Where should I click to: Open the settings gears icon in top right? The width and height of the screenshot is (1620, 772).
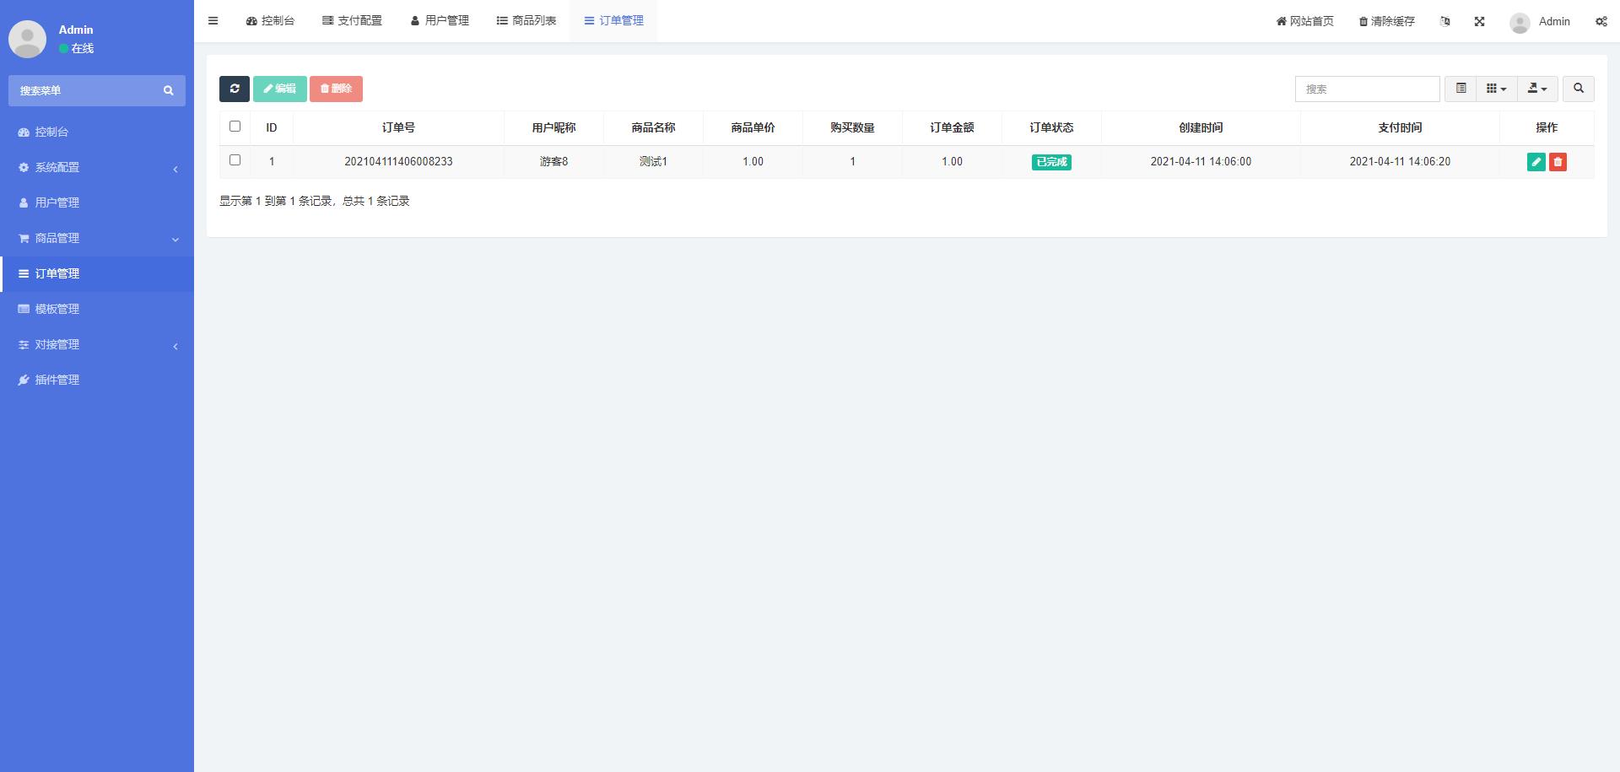[x=1601, y=21]
